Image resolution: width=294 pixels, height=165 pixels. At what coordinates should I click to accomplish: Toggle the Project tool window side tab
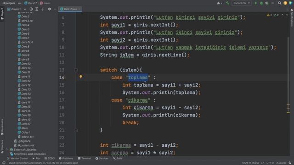click(x=2, y=14)
